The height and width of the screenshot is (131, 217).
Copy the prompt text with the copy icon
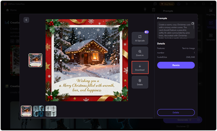coord(193,24)
